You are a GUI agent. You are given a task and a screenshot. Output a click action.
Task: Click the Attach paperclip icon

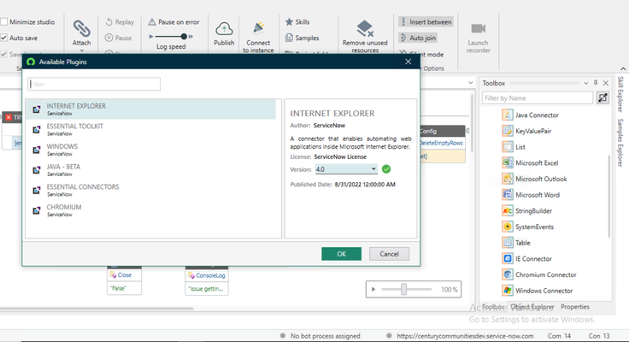81,29
